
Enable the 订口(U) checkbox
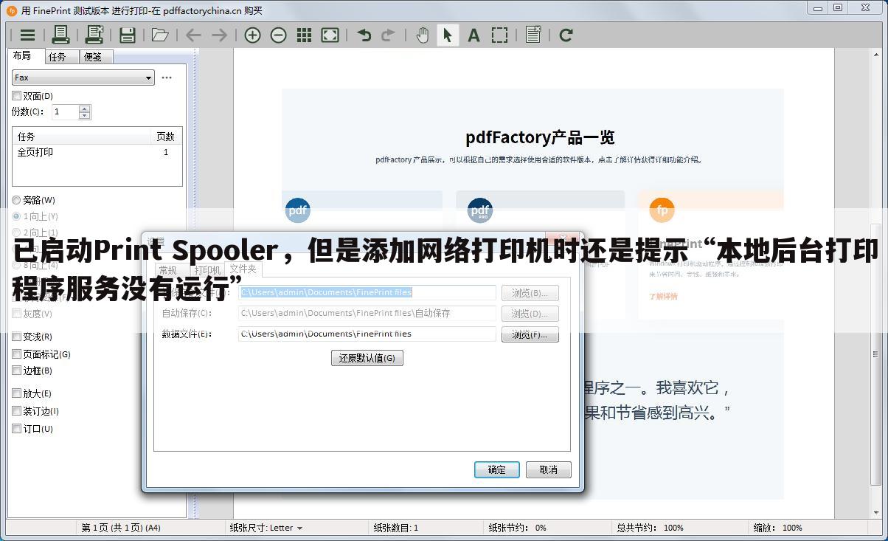pyautogui.click(x=17, y=429)
